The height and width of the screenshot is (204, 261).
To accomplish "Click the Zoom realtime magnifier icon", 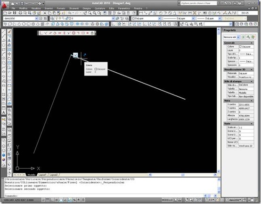I will click(x=90, y=13).
